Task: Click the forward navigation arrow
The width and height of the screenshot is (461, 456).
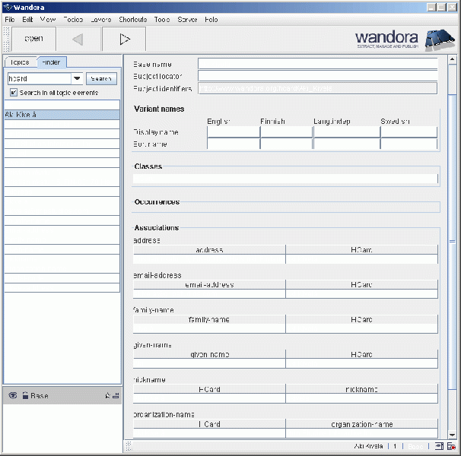Action: pos(125,38)
